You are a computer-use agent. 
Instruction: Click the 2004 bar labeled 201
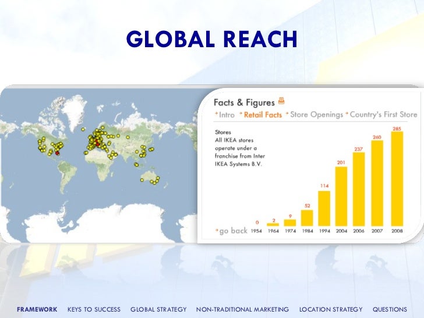coord(341,196)
